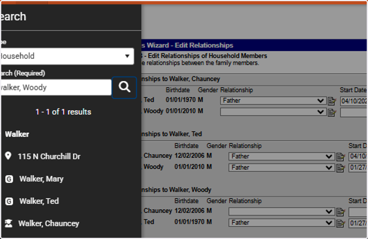The height and width of the screenshot is (239, 368).
Task: Click the Wizard - Edit Relationships title bar
Action: pyautogui.click(x=255, y=45)
